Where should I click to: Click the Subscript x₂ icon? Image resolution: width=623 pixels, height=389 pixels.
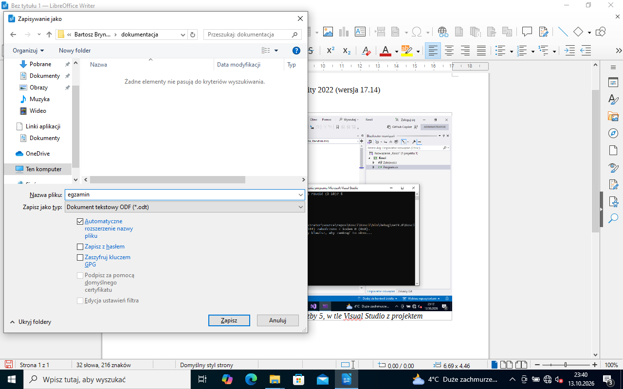pyautogui.click(x=347, y=50)
